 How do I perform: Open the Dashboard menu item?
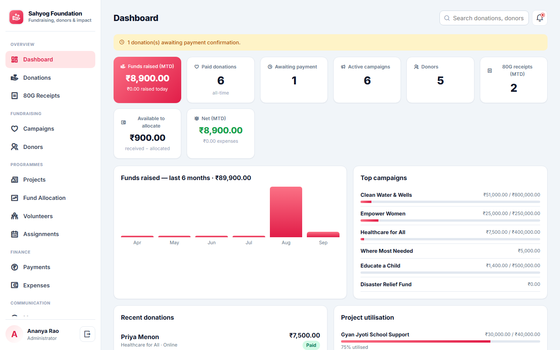[x=50, y=59]
